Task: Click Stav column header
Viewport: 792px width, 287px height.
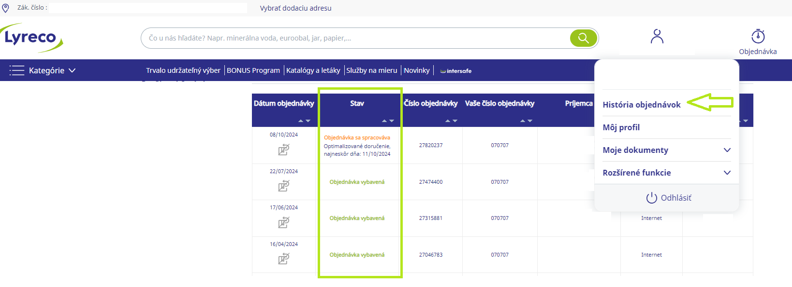Action: [357, 103]
